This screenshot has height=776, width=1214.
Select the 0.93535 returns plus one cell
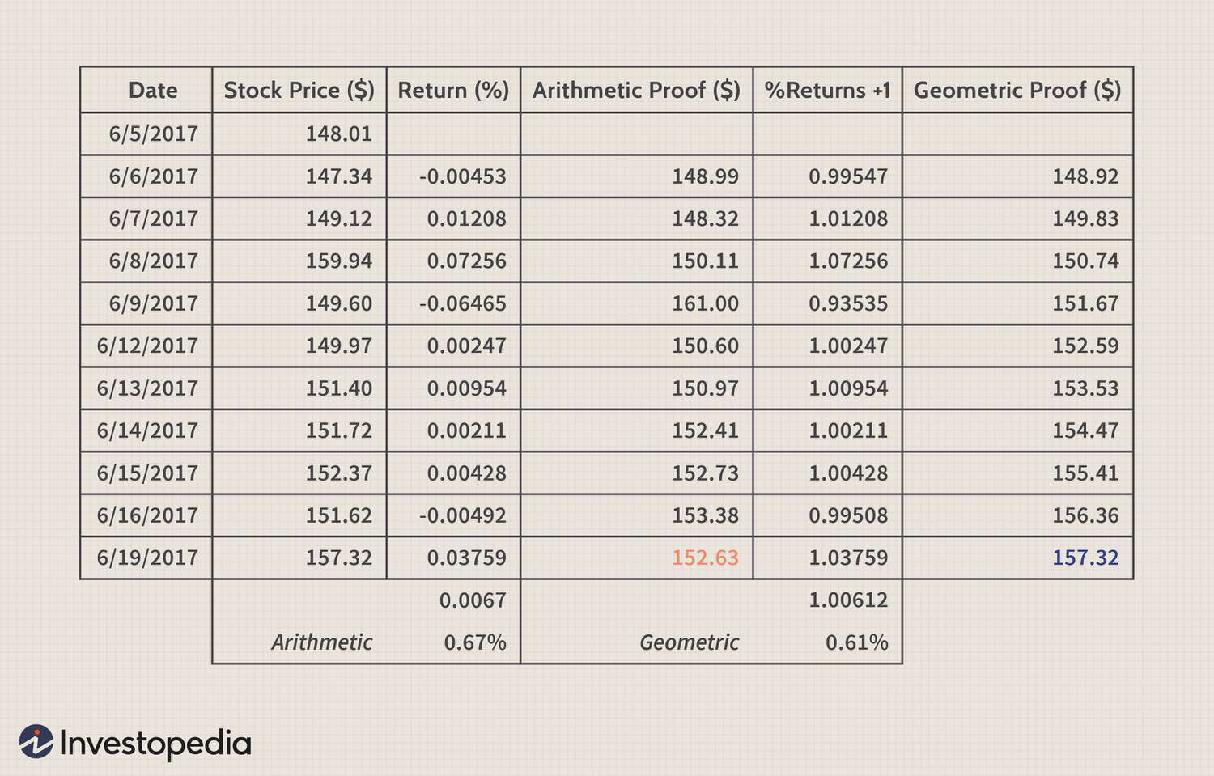click(827, 303)
